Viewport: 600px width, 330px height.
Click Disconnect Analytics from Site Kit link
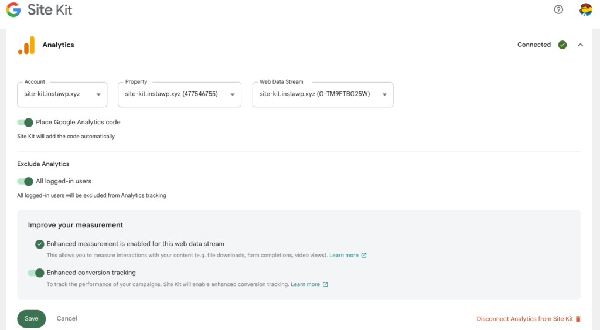(x=524, y=319)
